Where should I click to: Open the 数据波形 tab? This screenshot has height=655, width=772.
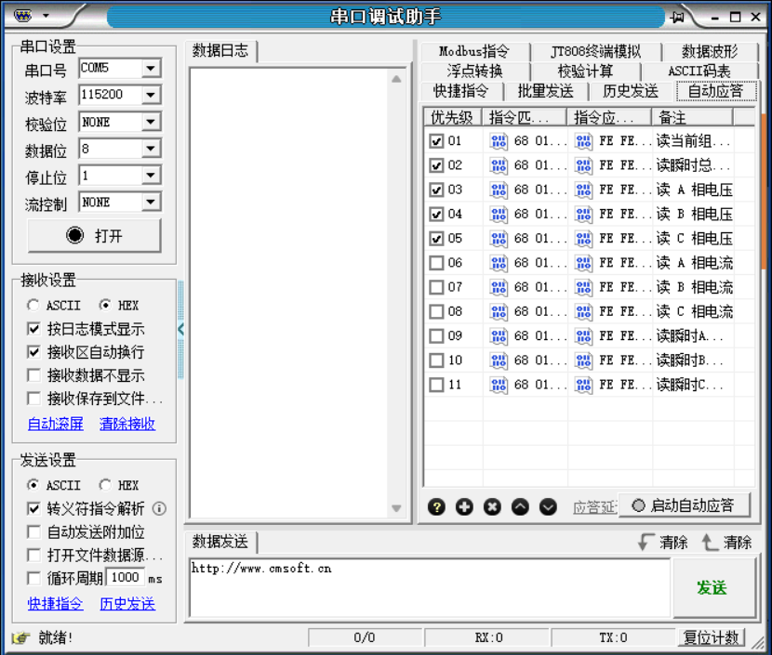tap(710, 51)
